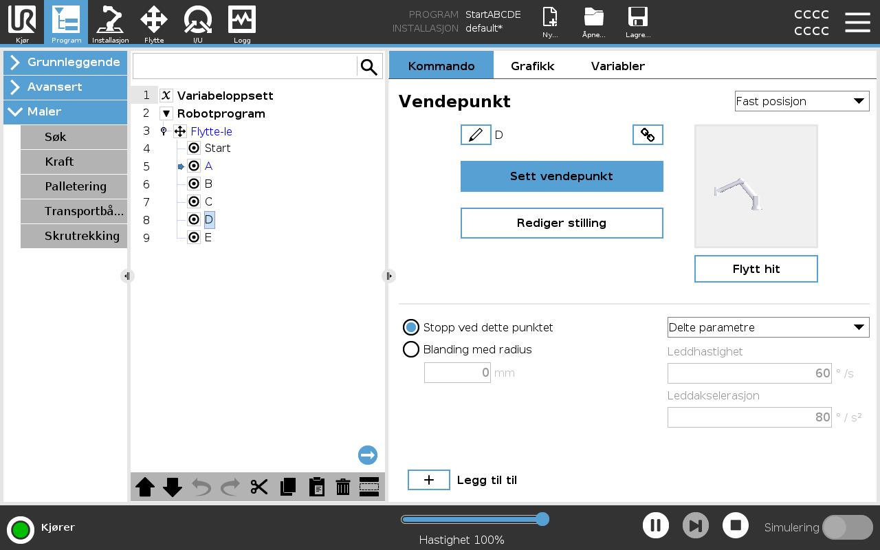
Task: Move selected node up with arrow
Action: click(x=145, y=487)
